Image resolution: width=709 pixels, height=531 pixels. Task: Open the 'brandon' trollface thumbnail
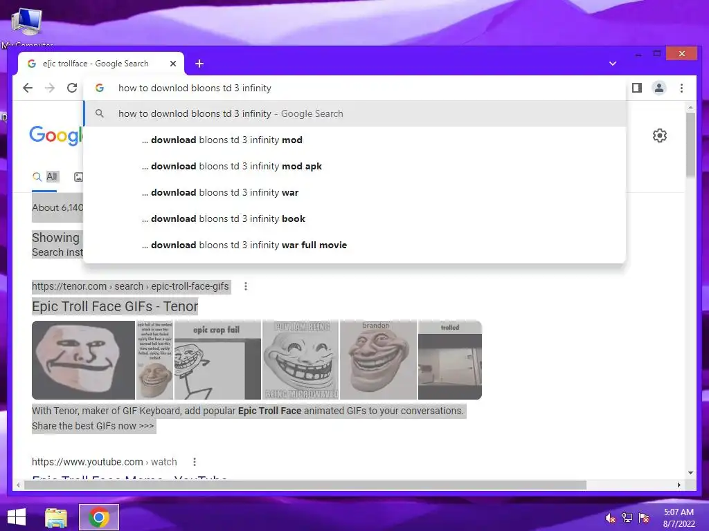tap(378, 360)
